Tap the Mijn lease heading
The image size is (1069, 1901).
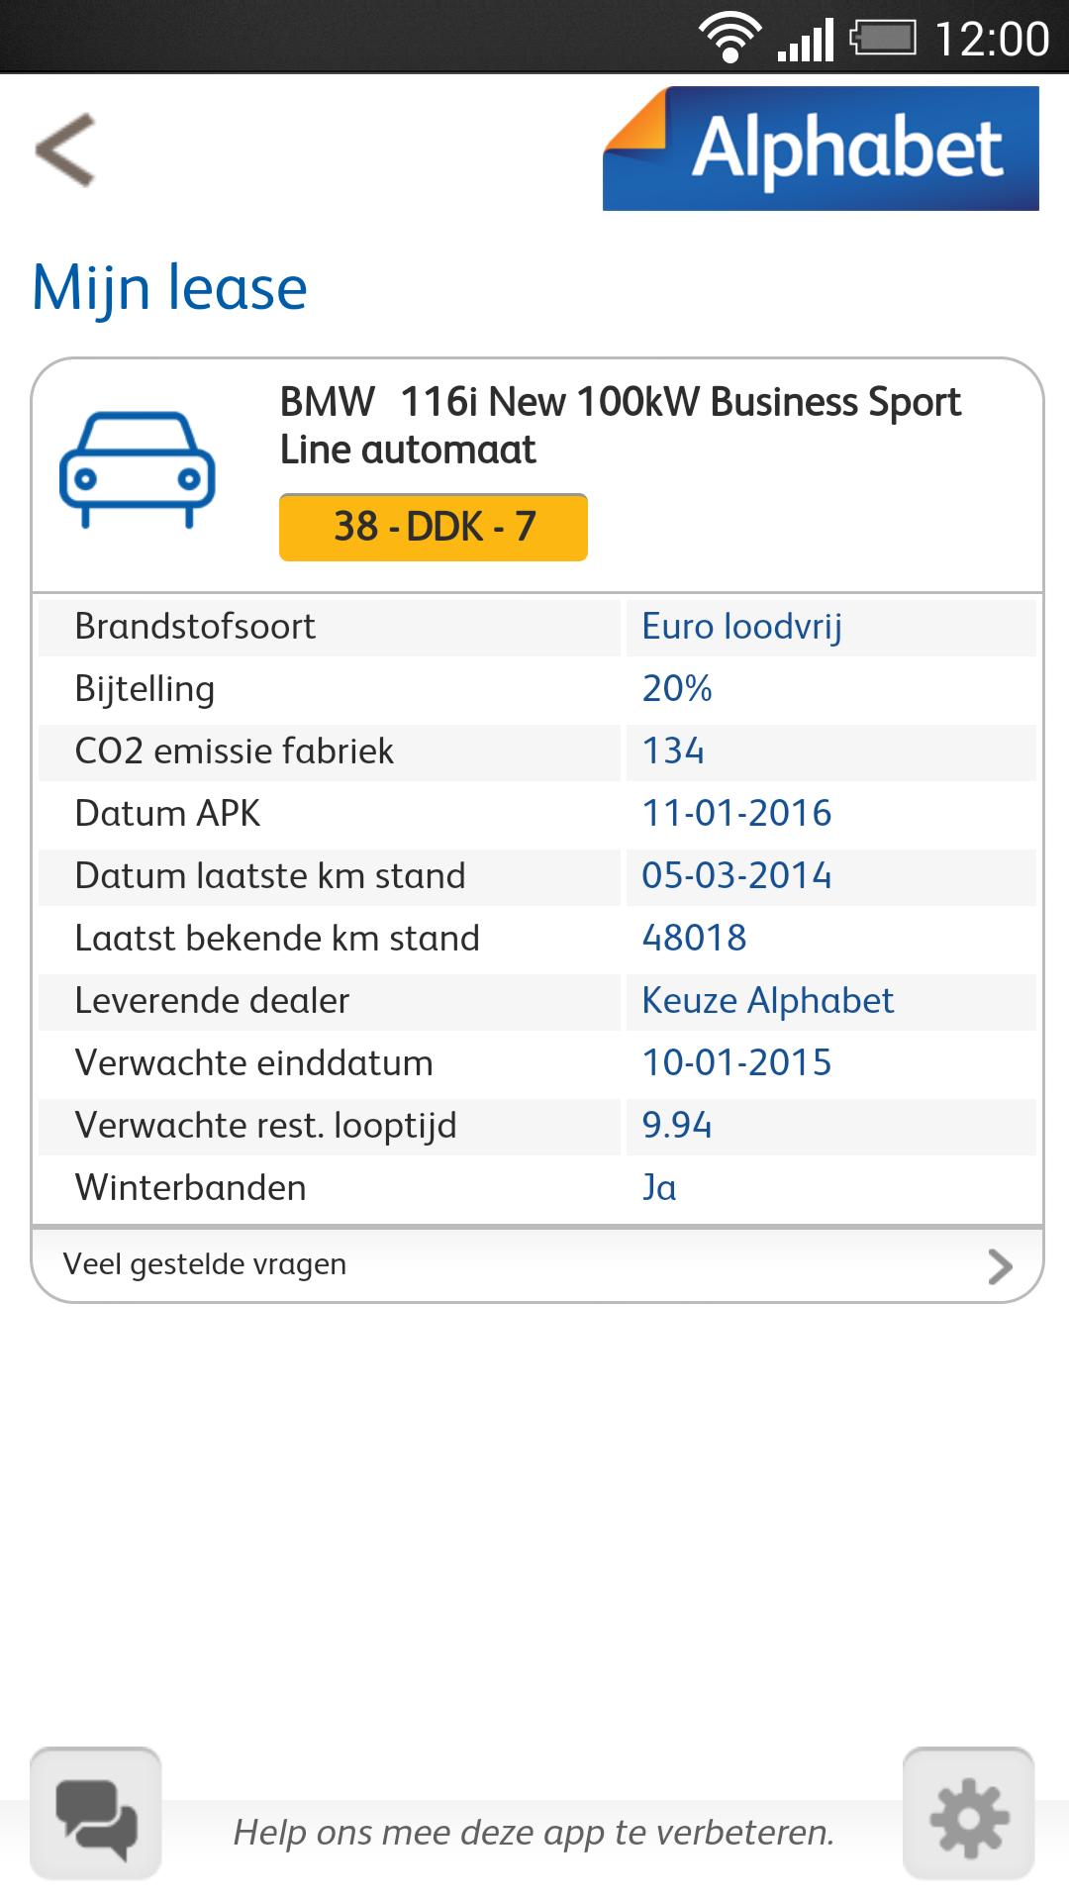169,288
